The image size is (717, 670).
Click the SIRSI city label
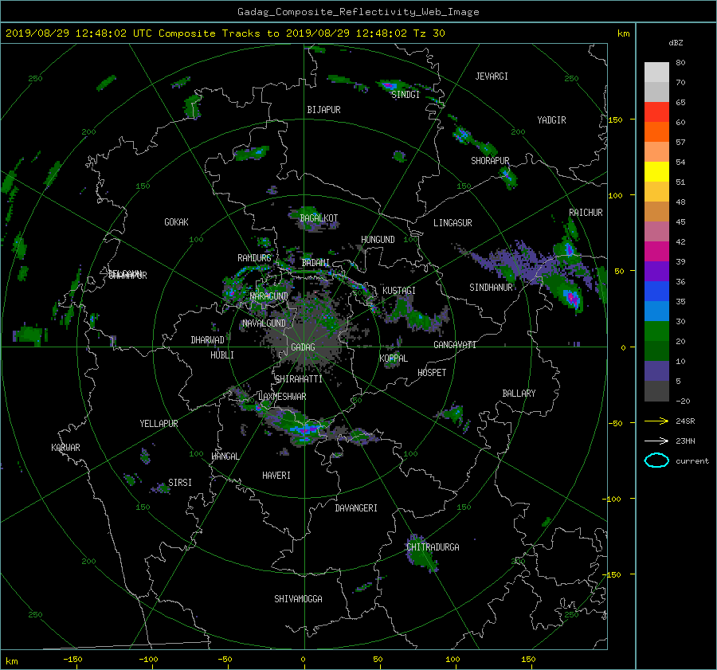[x=180, y=483]
